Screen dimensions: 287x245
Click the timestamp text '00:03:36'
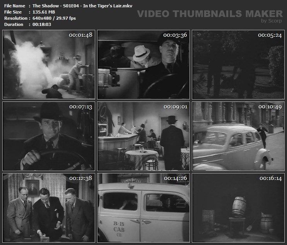point(175,35)
